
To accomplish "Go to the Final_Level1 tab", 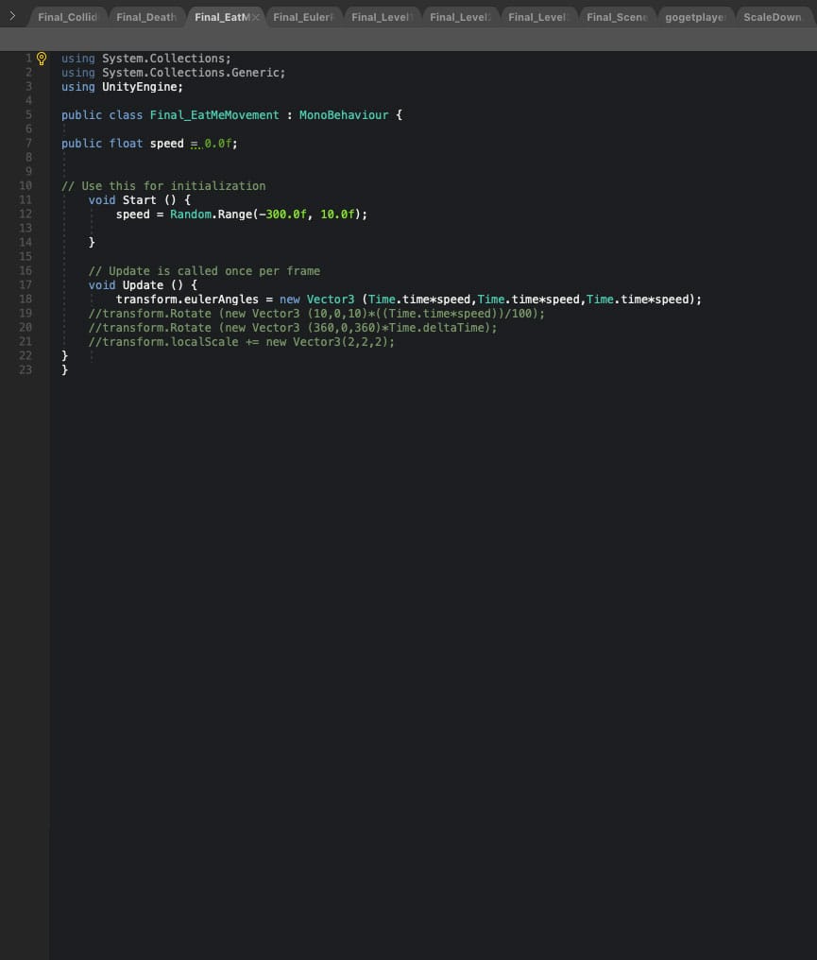I will click(x=382, y=17).
